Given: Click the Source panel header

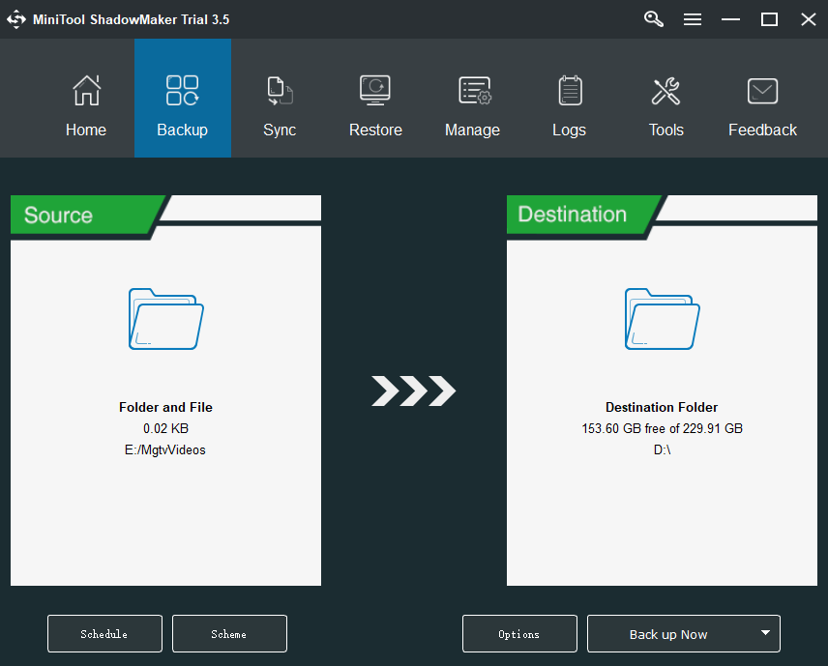Looking at the screenshot, I should click(85, 215).
